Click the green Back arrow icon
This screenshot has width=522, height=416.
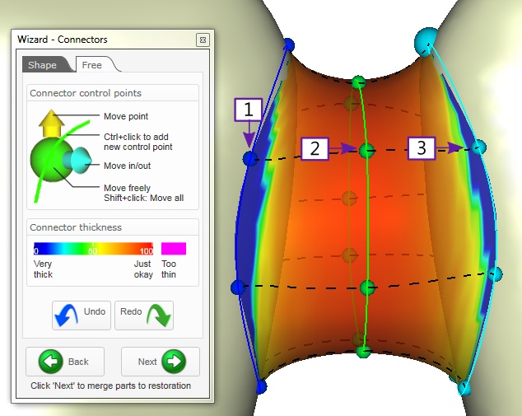(x=50, y=362)
